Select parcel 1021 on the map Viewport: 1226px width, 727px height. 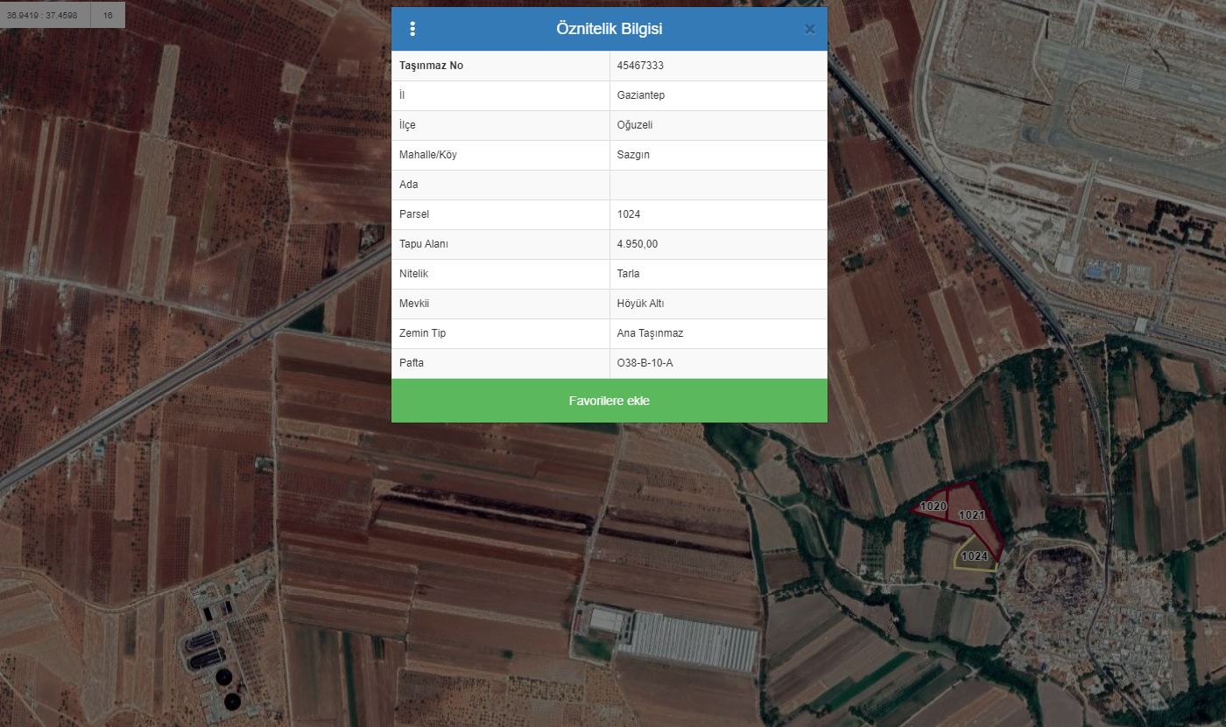pos(971,515)
